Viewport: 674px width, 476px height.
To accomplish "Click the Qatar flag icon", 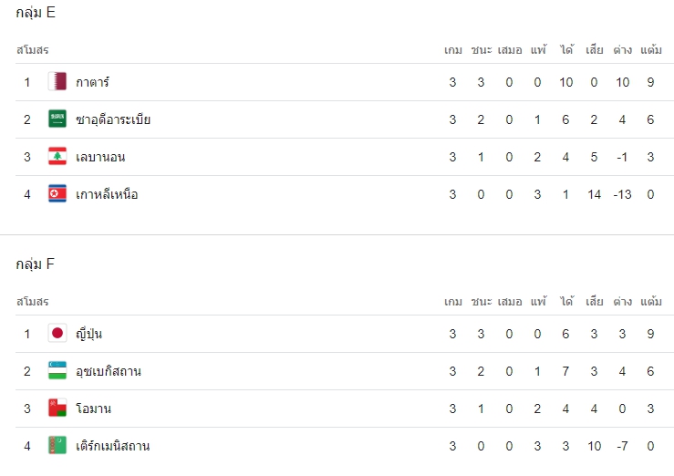I will (x=57, y=82).
